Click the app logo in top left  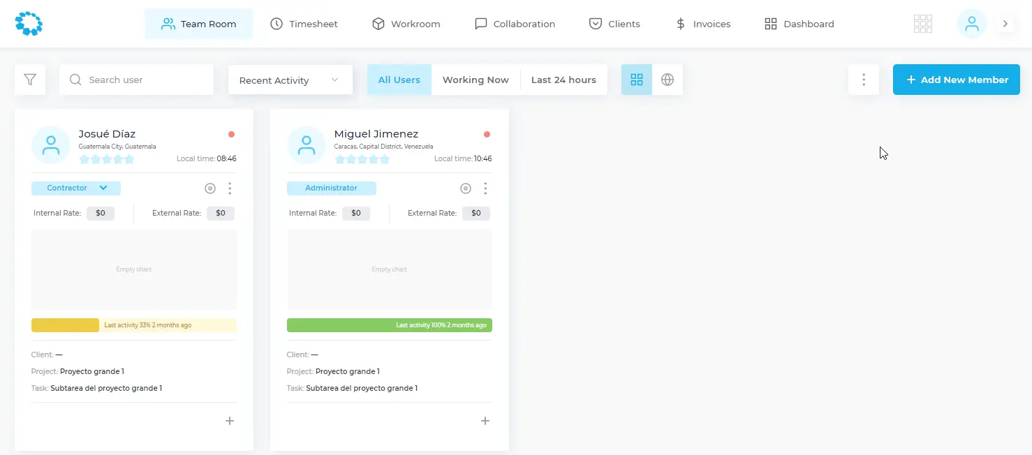[29, 24]
